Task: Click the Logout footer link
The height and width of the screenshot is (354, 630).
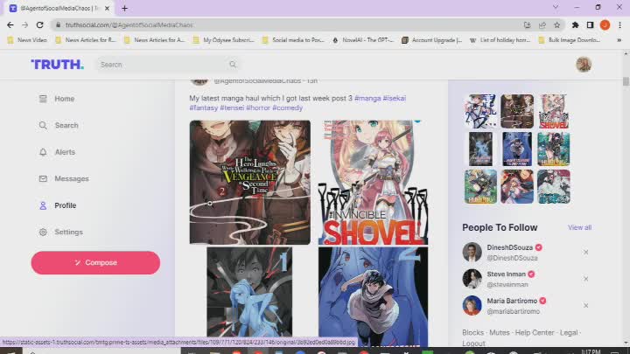Action: click(473, 344)
